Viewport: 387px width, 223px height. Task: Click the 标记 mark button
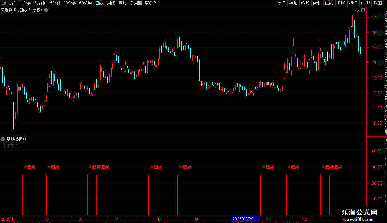coord(353,3)
